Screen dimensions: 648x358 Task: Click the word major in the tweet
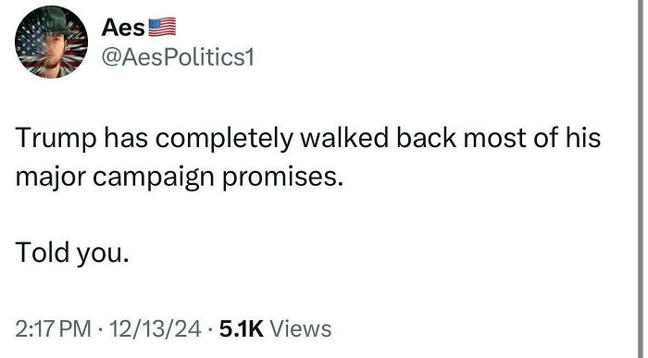[50, 178]
